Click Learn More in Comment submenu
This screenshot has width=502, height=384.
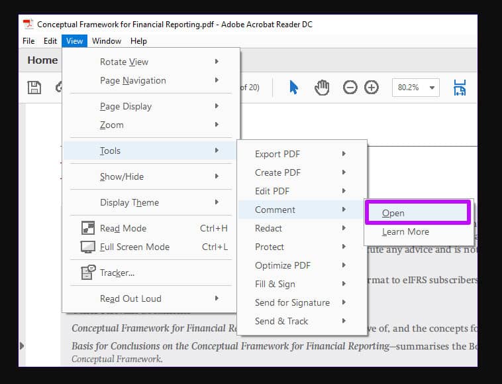click(418, 231)
